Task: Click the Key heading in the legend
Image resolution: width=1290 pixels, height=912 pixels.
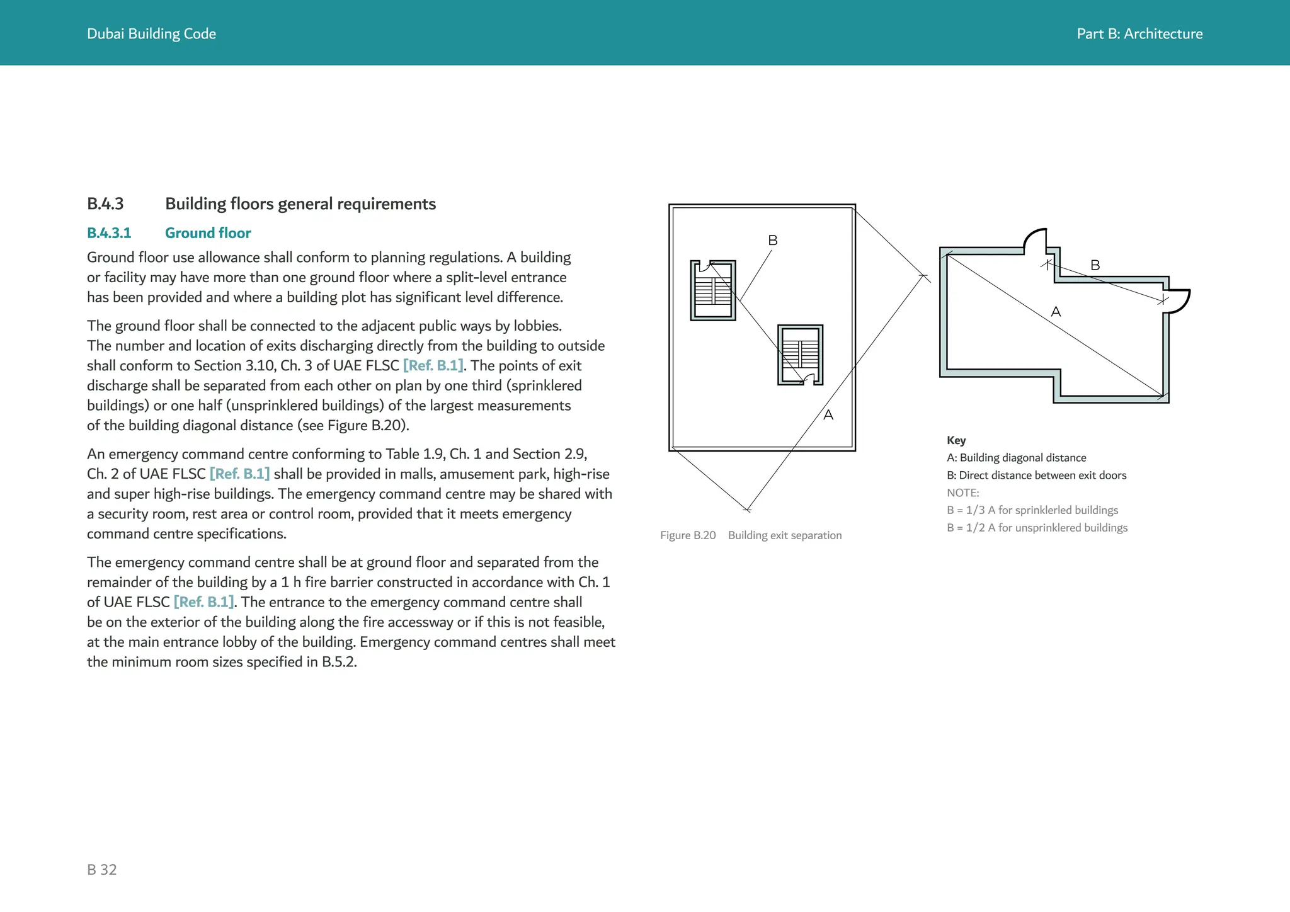Action: pos(956,440)
